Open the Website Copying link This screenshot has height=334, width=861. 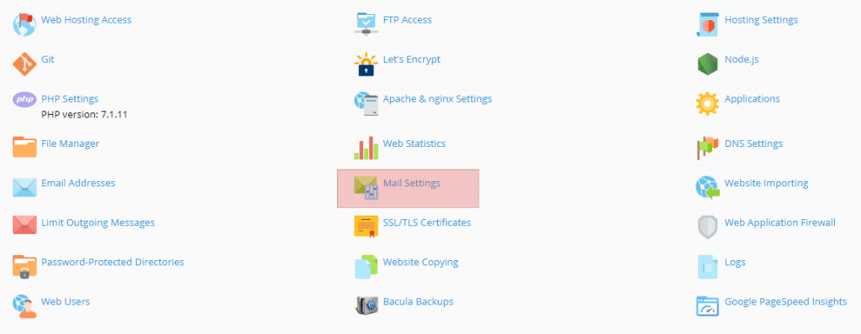[420, 262]
